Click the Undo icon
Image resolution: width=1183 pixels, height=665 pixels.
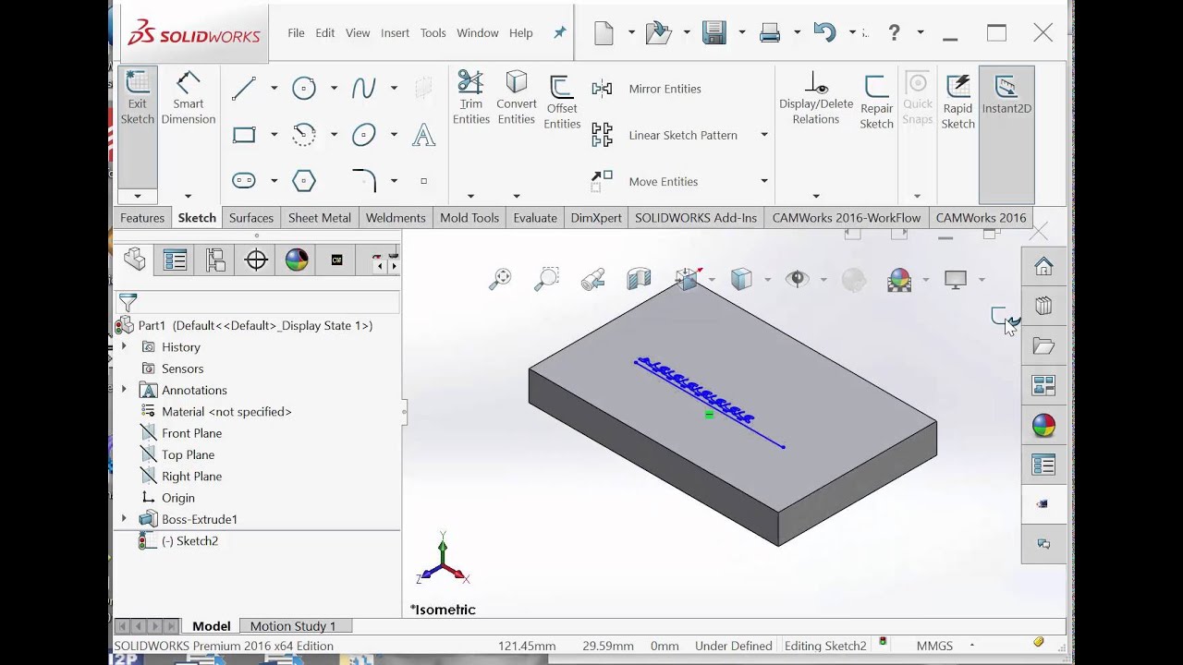tap(824, 33)
